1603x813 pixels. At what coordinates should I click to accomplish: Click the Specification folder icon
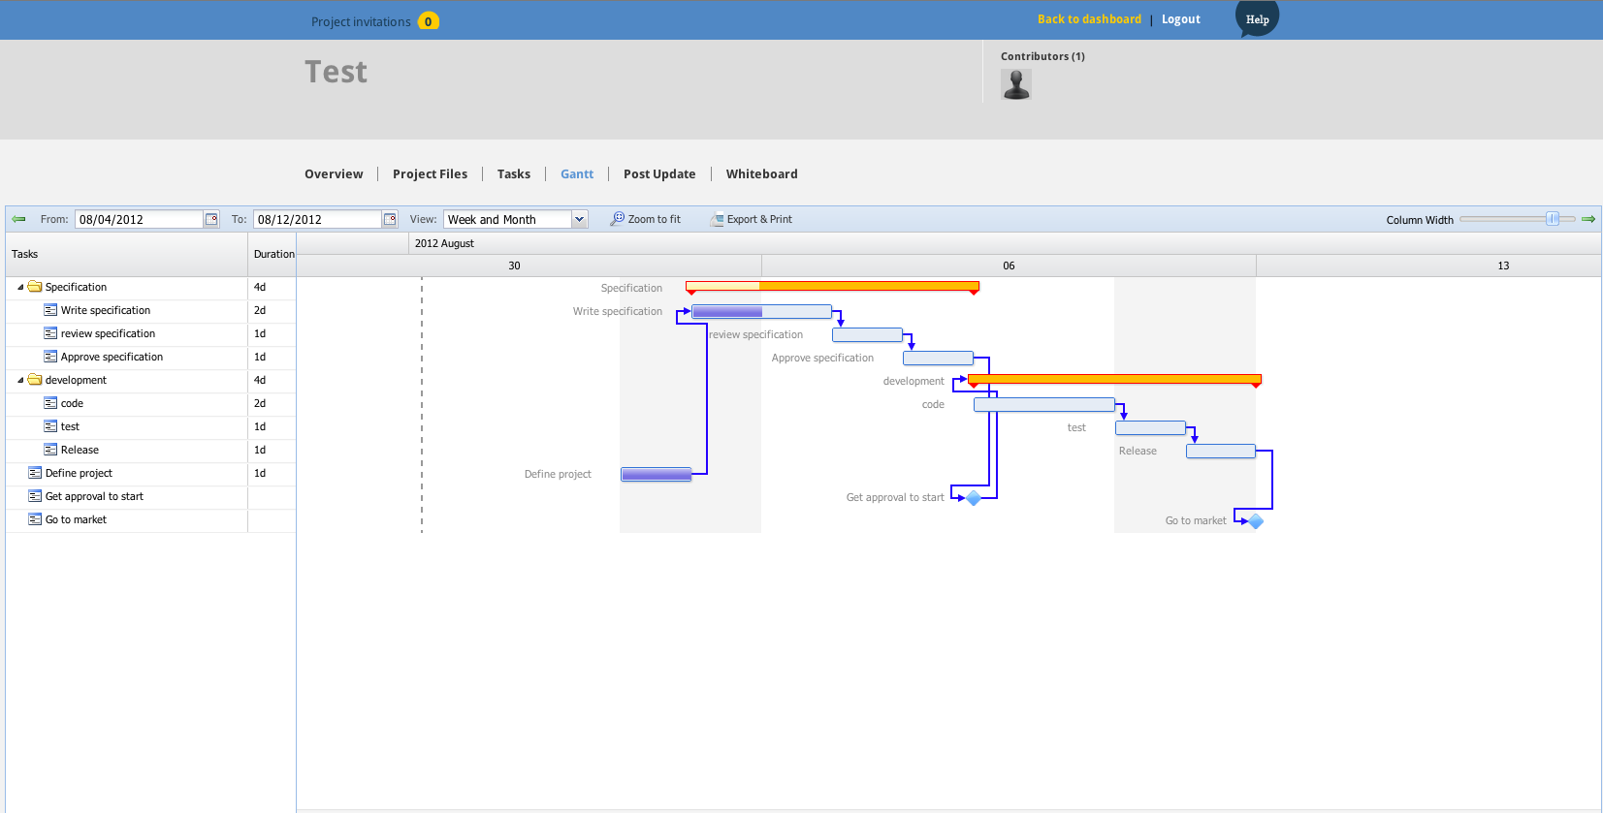pyautogui.click(x=35, y=287)
